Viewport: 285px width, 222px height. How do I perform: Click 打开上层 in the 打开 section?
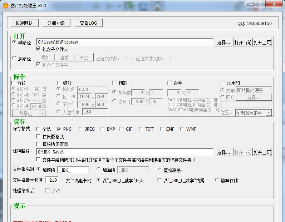pos(262,42)
